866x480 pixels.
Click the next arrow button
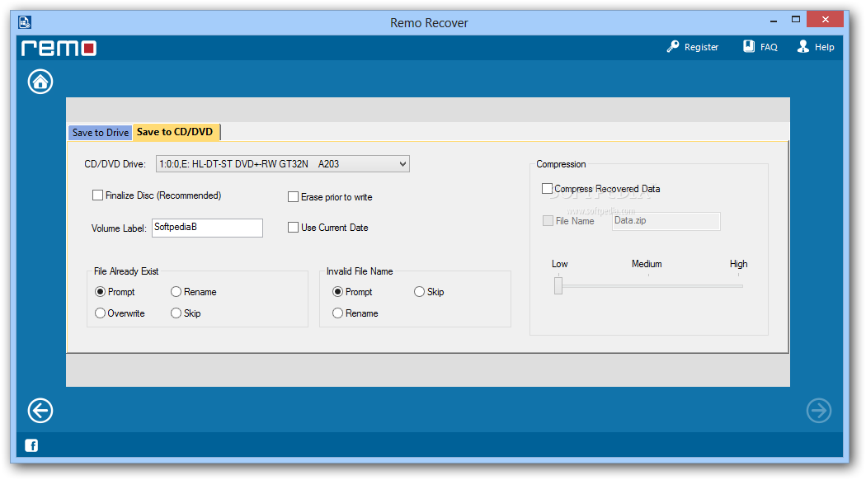(x=818, y=411)
